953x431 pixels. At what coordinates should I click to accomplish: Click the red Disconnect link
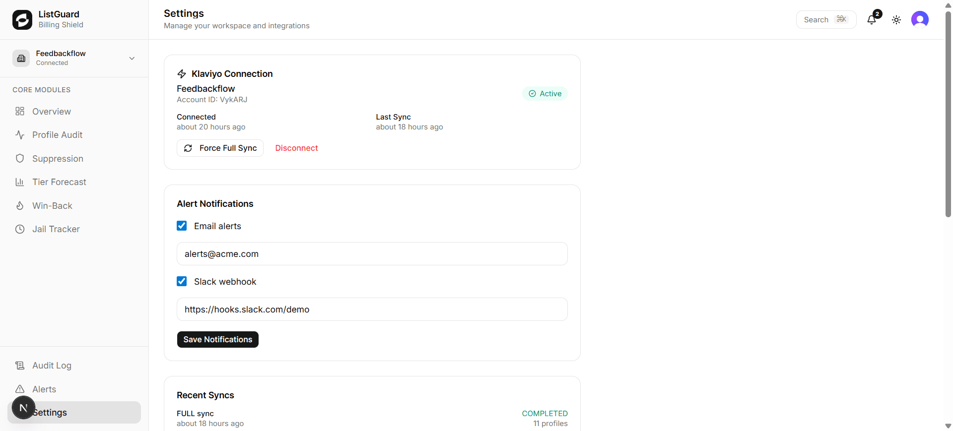[x=296, y=148]
